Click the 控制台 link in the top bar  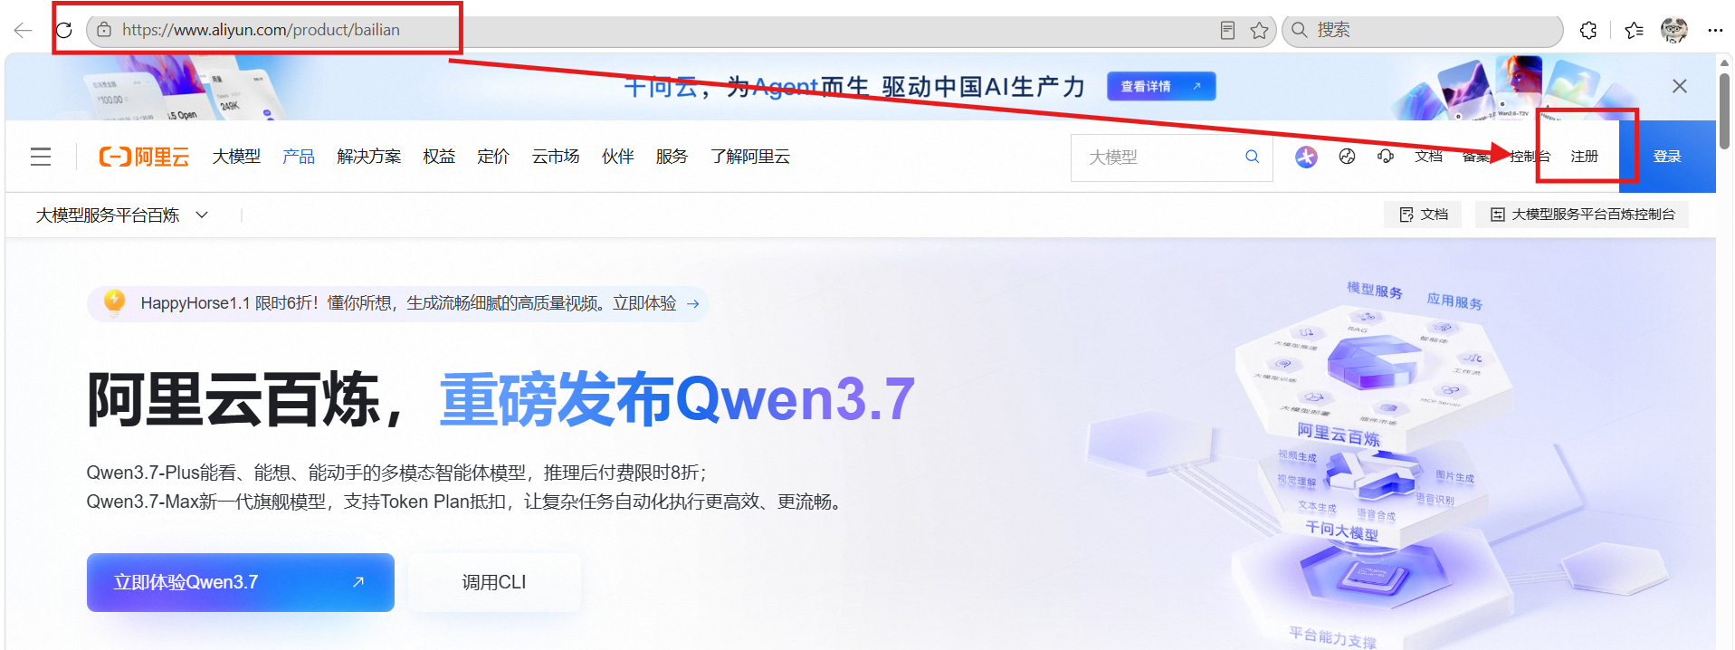[1530, 157]
